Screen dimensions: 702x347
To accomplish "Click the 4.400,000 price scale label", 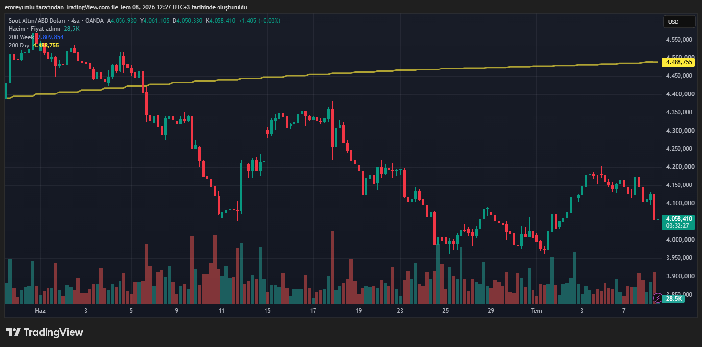I will coord(679,94).
